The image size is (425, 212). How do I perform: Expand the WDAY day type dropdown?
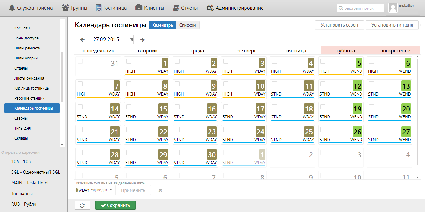coord(94,190)
